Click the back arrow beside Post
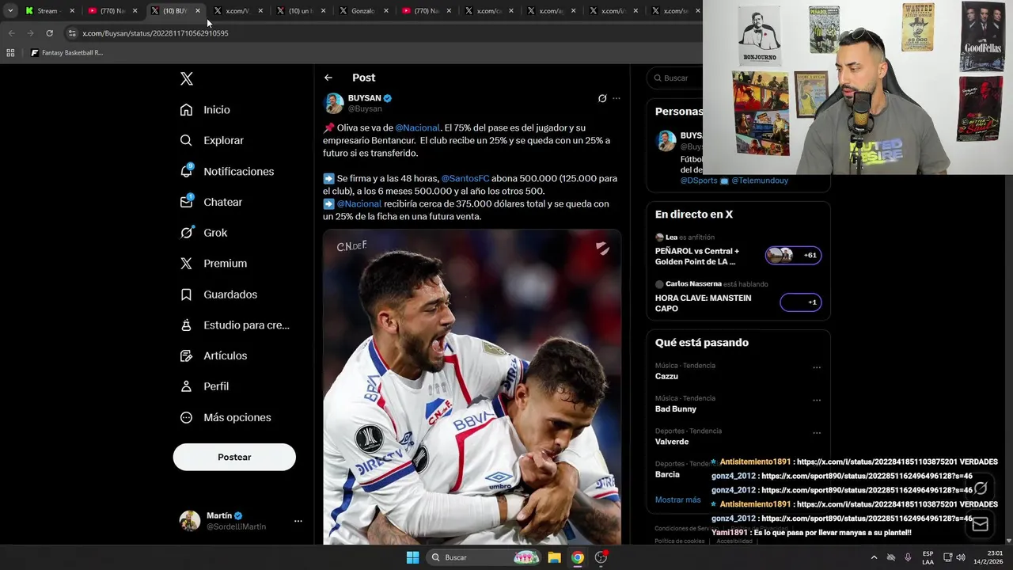 [328, 78]
